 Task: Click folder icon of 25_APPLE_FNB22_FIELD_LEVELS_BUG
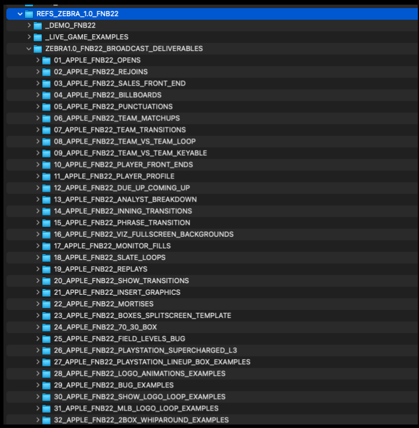click(x=46, y=339)
